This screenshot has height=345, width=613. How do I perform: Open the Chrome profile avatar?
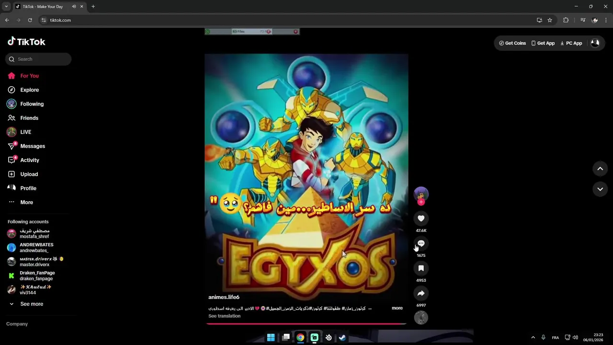point(595,20)
